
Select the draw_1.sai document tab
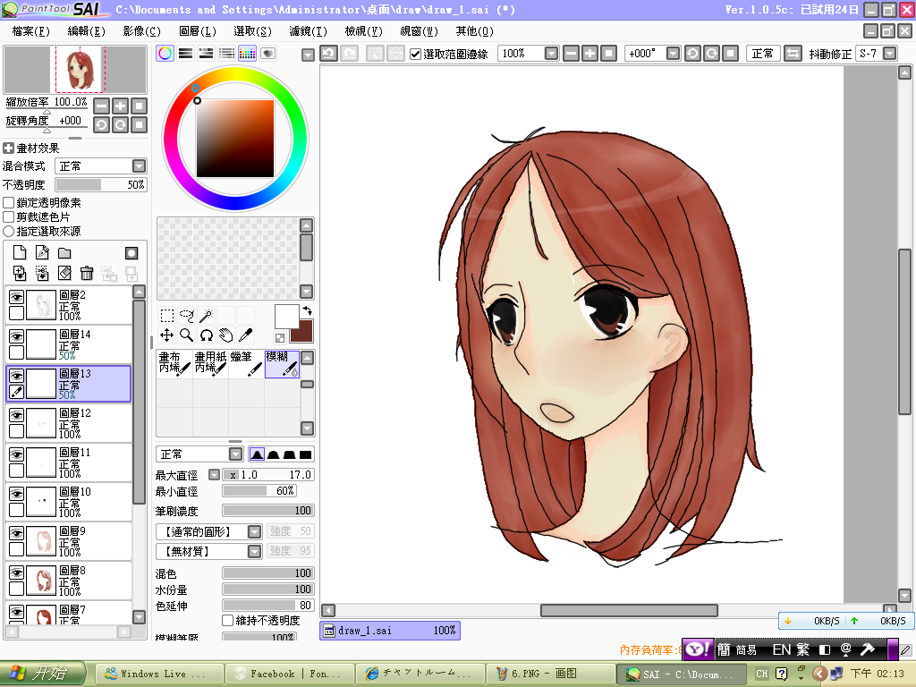click(390, 631)
